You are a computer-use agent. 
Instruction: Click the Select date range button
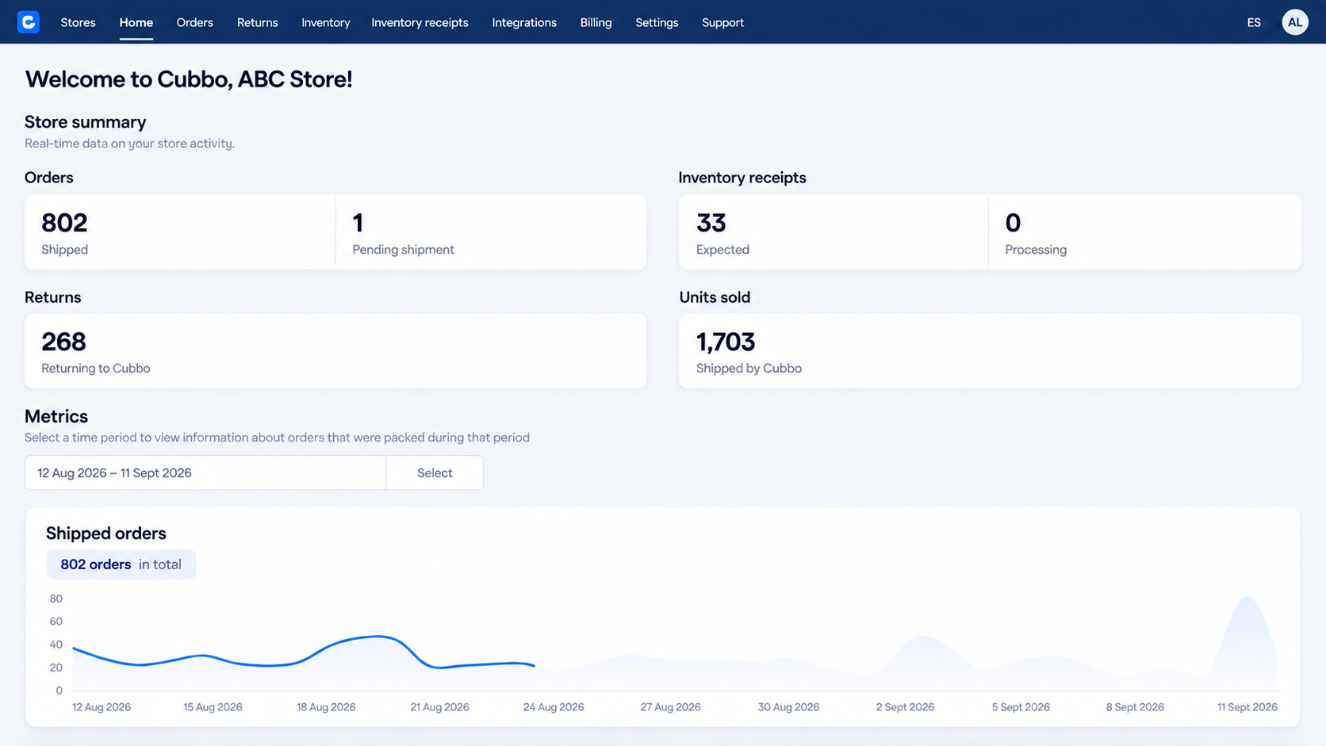click(435, 472)
